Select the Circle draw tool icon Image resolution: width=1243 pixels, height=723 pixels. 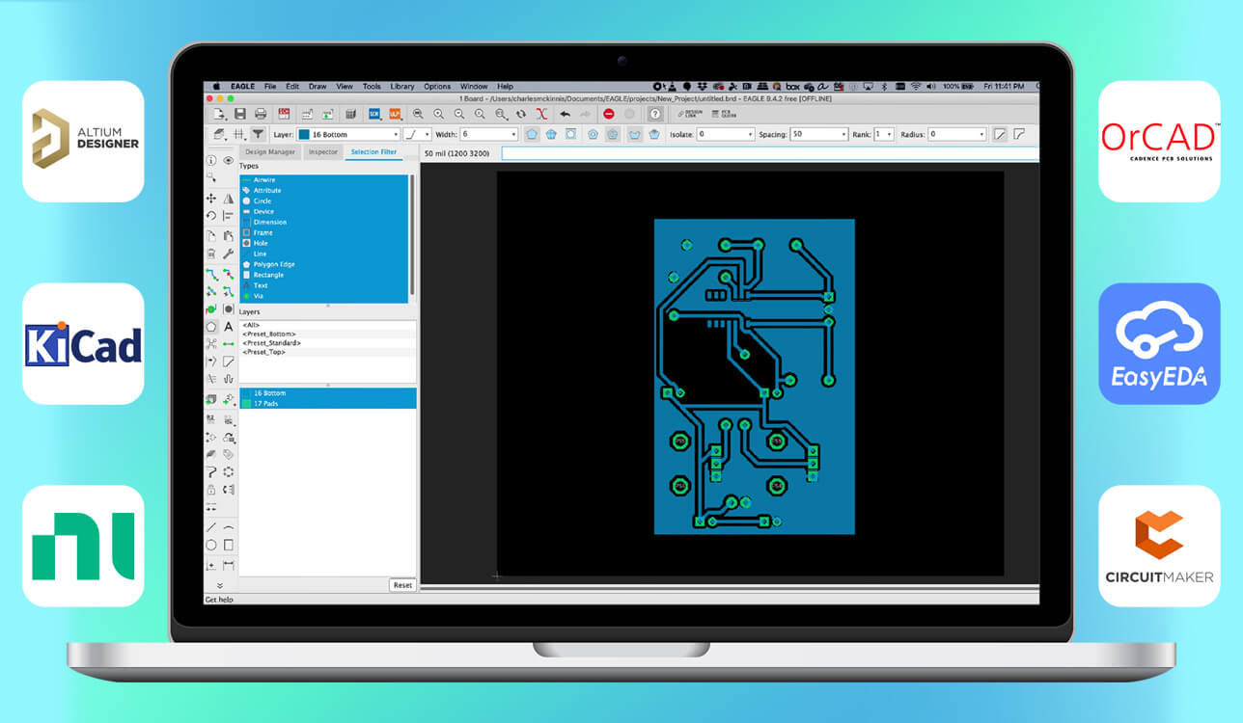tap(211, 545)
